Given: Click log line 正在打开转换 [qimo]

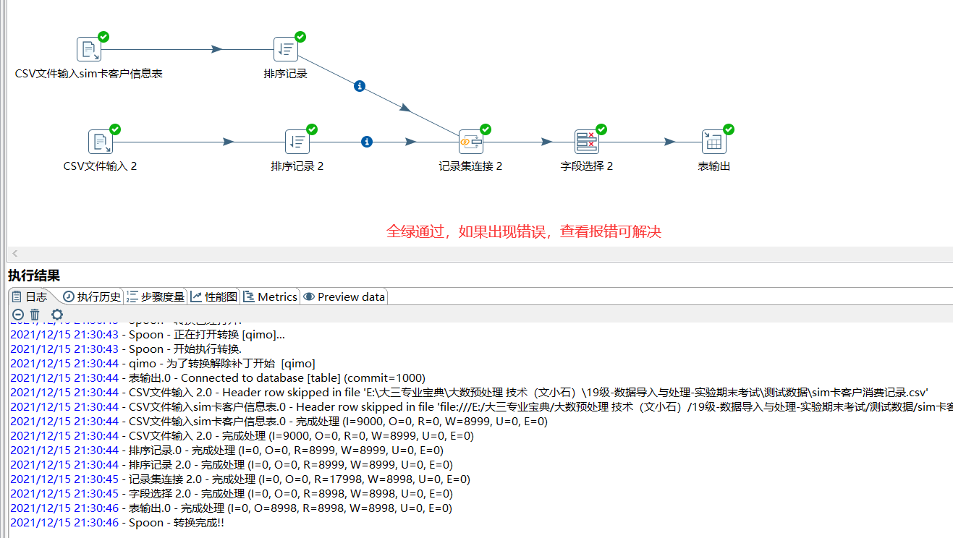Looking at the screenshot, I should [x=148, y=335].
